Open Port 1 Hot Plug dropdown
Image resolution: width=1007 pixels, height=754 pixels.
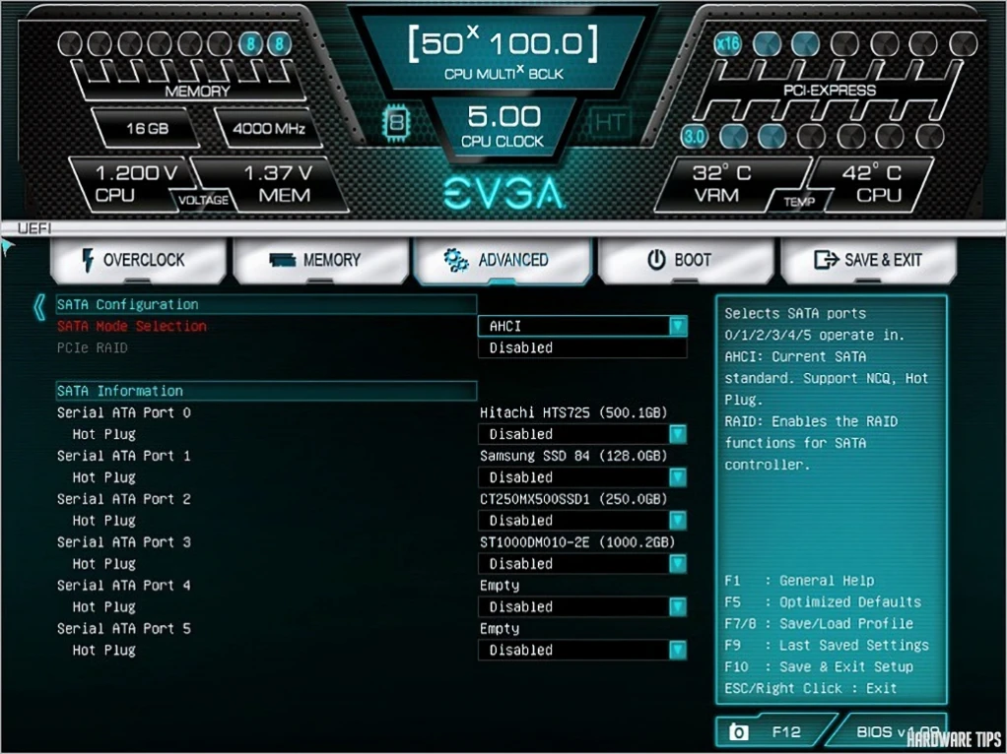point(582,477)
